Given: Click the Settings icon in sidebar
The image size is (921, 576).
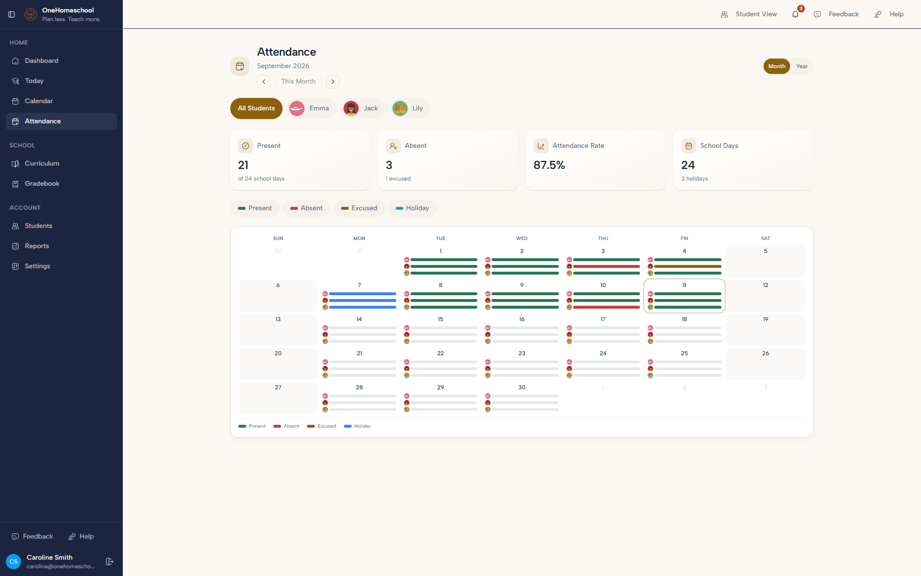Looking at the screenshot, I should [15, 266].
